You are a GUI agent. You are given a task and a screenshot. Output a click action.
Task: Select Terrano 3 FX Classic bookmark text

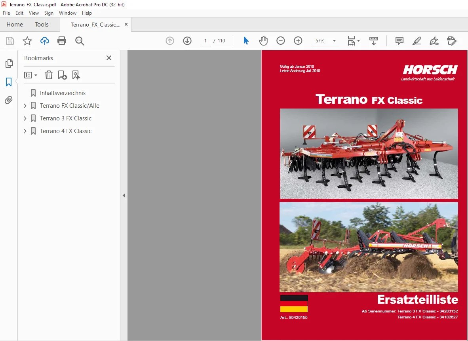[x=66, y=118]
